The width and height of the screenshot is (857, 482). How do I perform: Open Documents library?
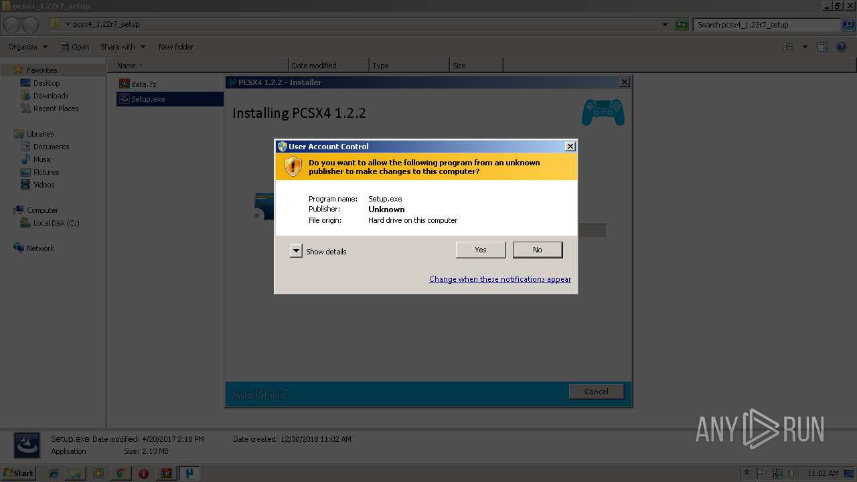tap(51, 147)
